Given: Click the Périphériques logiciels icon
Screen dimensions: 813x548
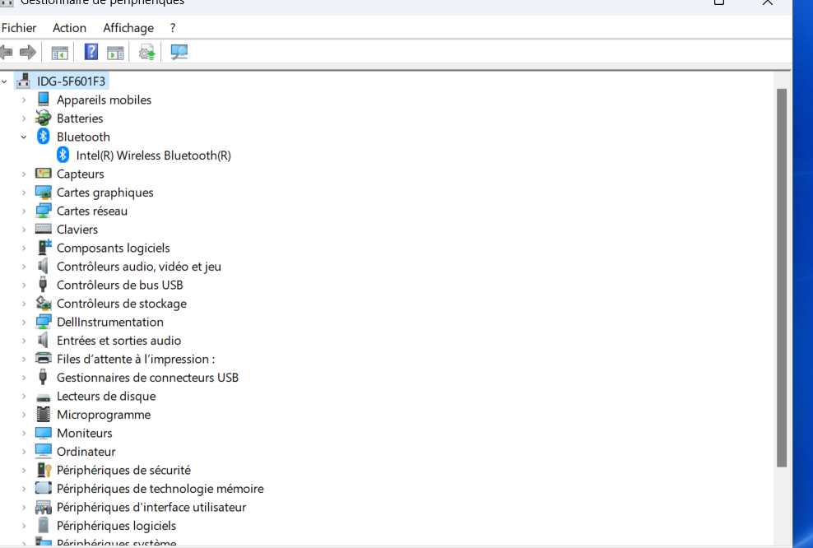Looking at the screenshot, I should pos(44,525).
